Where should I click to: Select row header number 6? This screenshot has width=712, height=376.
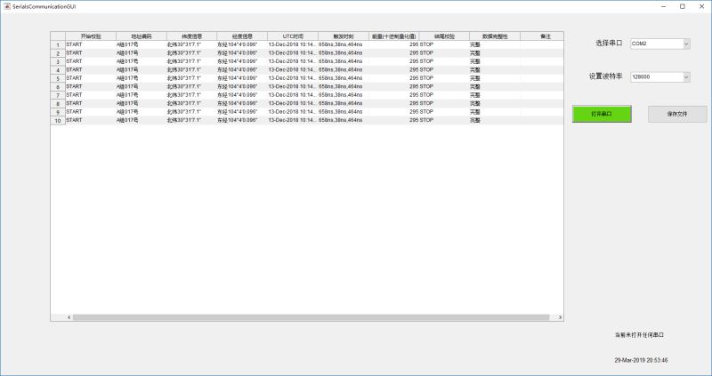click(58, 86)
